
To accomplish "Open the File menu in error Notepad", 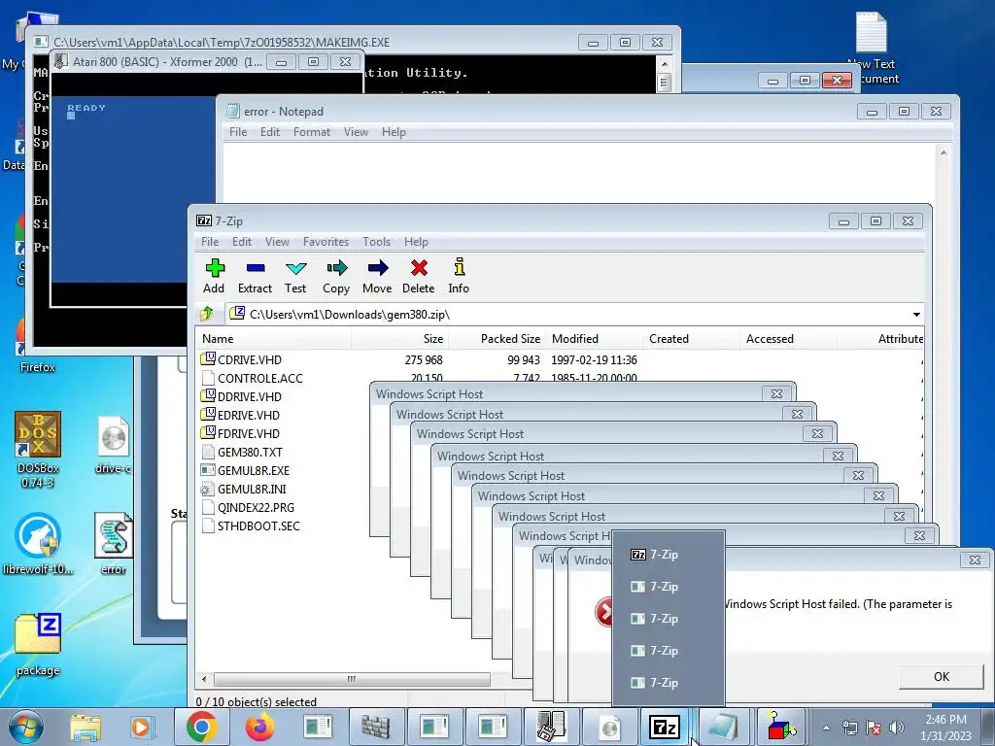I will click(x=238, y=132).
